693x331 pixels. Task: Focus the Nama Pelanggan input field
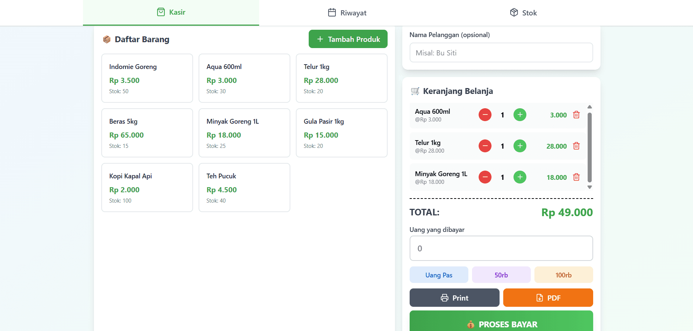click(x=501, y=53)
